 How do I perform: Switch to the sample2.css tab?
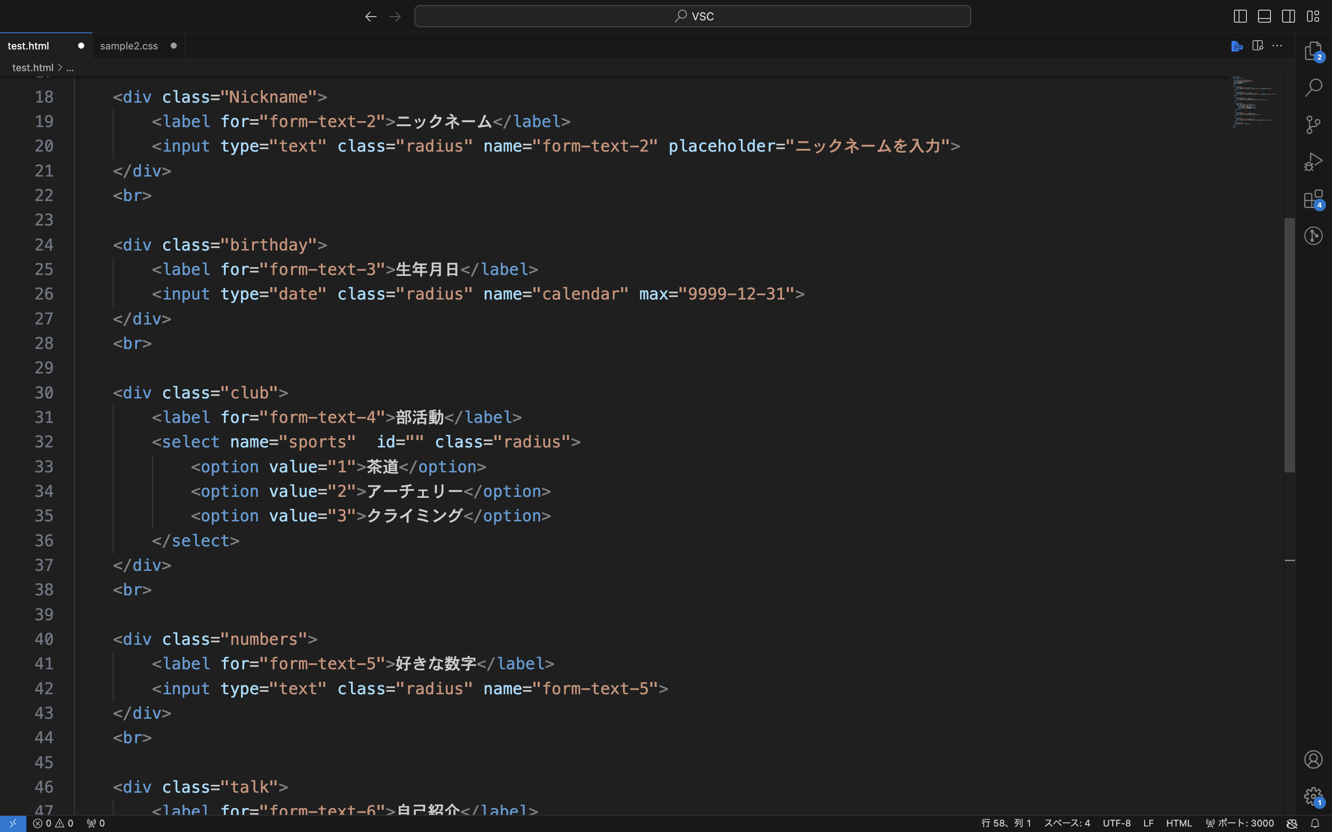(x=129, y=46)
